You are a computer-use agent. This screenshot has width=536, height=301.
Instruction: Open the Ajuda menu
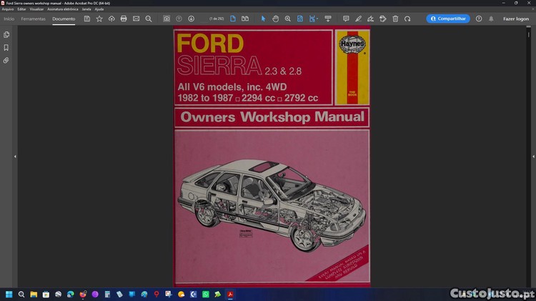point(99,9)
